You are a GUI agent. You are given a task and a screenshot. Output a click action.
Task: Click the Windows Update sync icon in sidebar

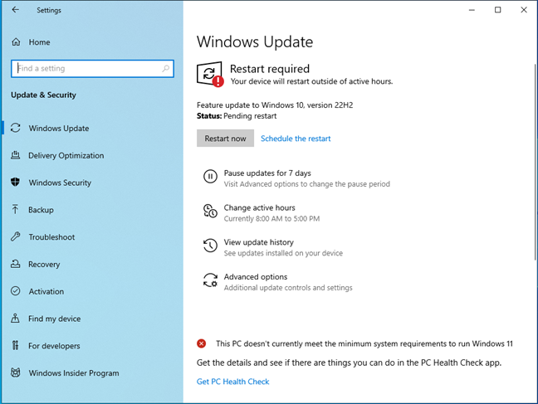pos(16,128)
